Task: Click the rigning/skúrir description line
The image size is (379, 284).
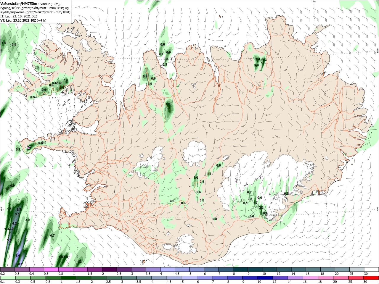Action: click(x=34, y=8)
